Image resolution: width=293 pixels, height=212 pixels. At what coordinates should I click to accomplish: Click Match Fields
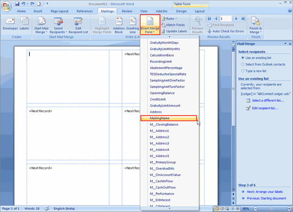(x=173, y=25)
